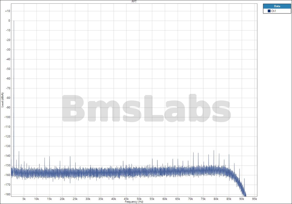Click the 0 dB level axis value
Viewport: 292px width, 204px height.
[x=9, y=21]
